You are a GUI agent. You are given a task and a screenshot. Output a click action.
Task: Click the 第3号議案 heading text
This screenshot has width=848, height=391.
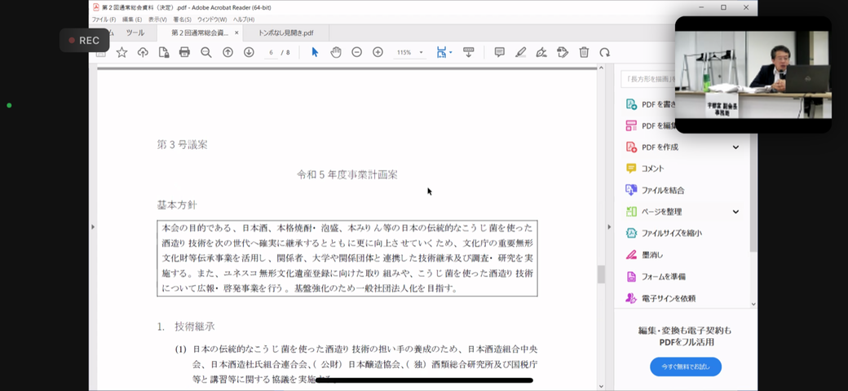pos(182,145)
